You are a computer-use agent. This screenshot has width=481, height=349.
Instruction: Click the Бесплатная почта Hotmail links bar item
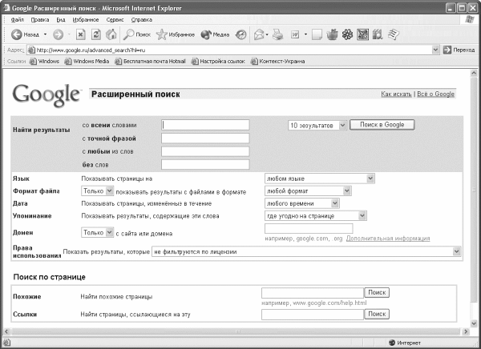coord(152,61)
